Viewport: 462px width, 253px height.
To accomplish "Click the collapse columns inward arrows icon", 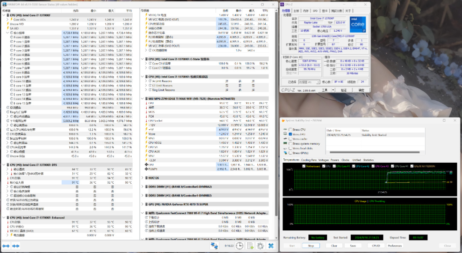I will pyautogui.click(x=16, y=246).
